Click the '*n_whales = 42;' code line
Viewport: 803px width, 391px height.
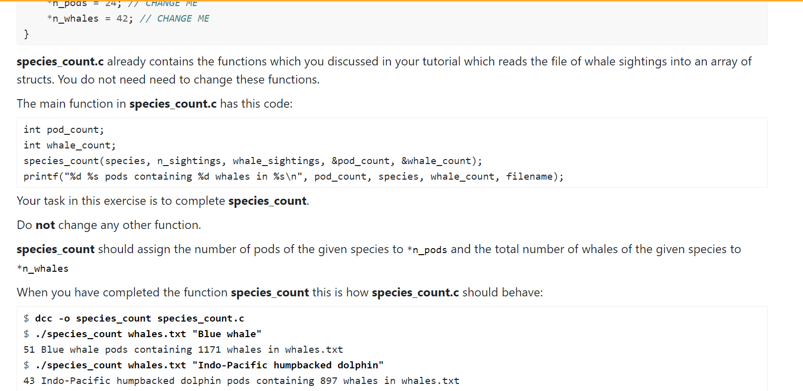tap(128, 19)
